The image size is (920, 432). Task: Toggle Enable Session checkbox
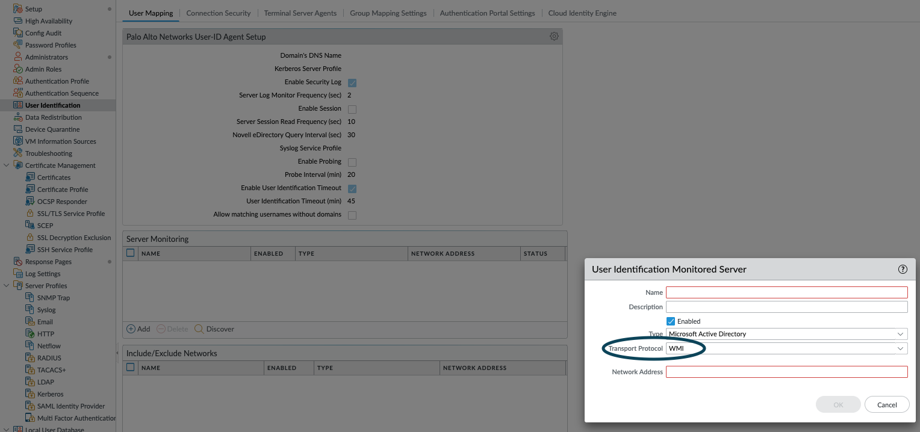tap(352, 109)
